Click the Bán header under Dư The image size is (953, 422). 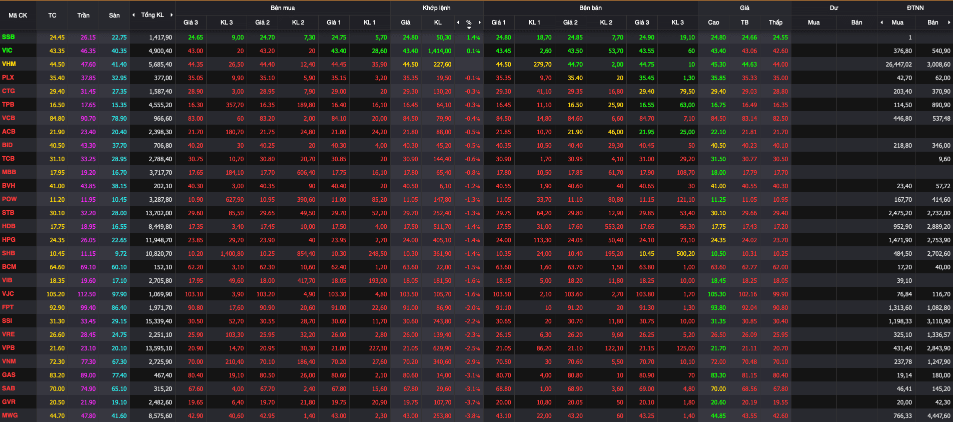click(x=857, y=23)
